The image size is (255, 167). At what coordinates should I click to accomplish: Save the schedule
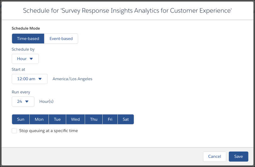[238, 157]
